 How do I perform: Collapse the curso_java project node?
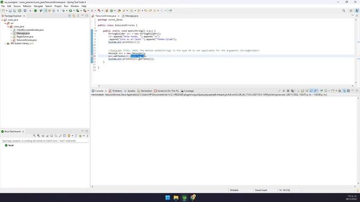point(2,20)
